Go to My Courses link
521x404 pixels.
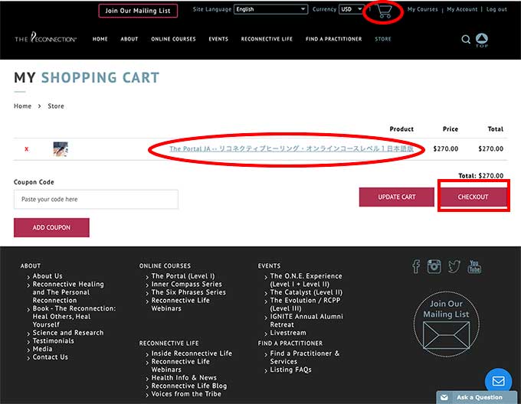point(423,9)
